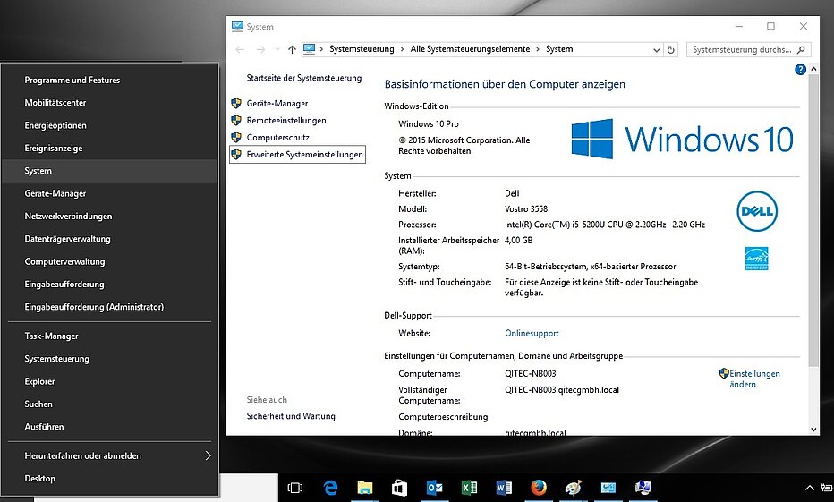Click scrollbar down arrow in System window
This screenshot has width=834, height=502.
[x=813, y=430]
